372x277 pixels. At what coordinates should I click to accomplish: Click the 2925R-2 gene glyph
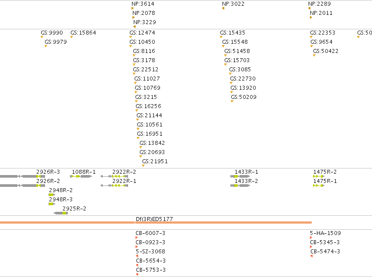pyautogui.click(x=61, y=213)
